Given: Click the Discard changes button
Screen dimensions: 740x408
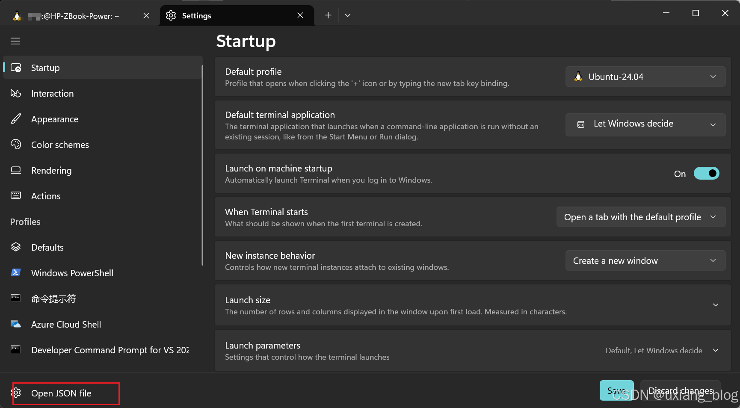Looking at the screenshot, I should pos(681,390).
